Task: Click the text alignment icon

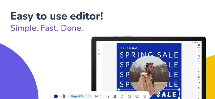Action: coord(137,96)
